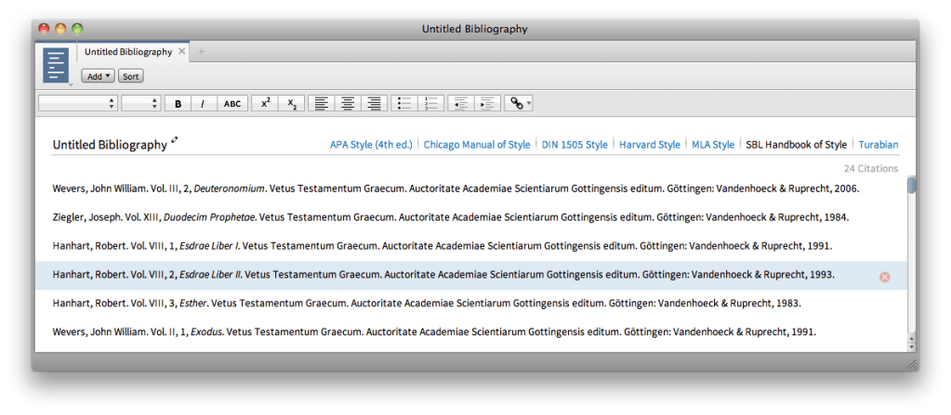Select the Untitled Bibliography tab

[x=128, y=52]
